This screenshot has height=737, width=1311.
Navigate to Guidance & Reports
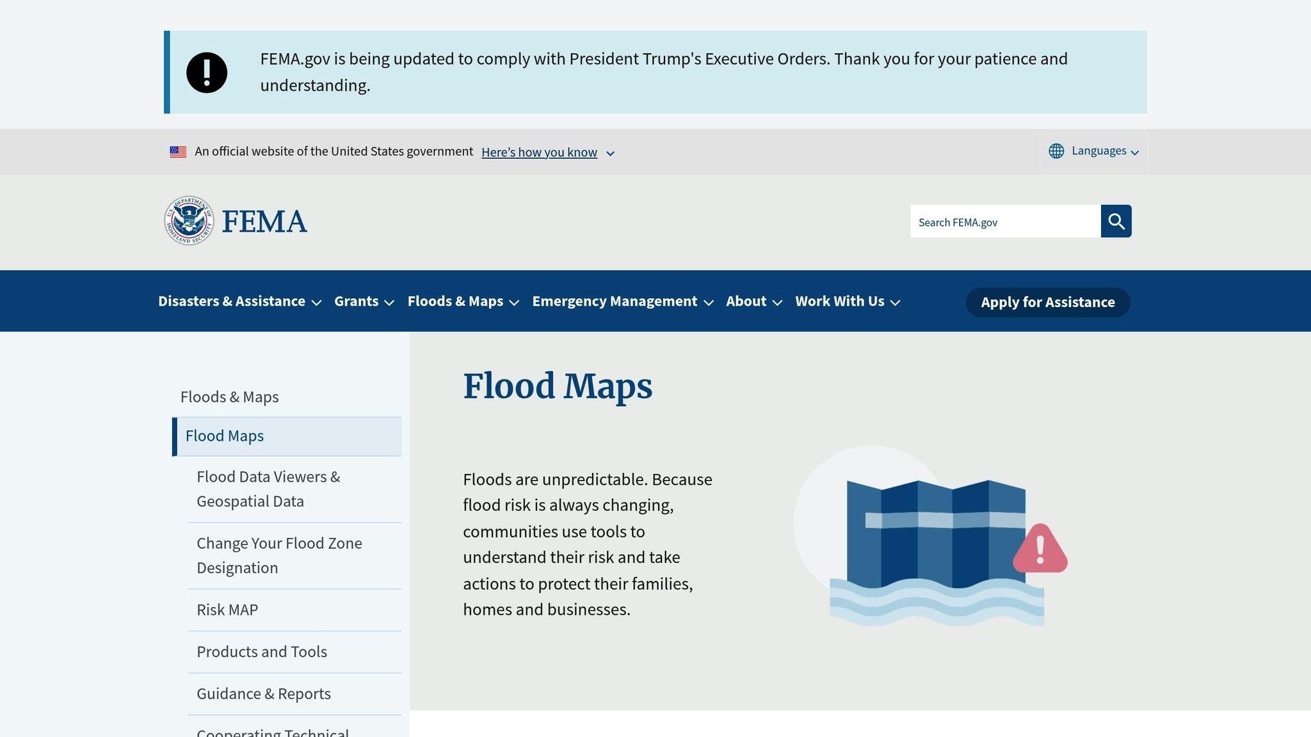pos(263,693)
